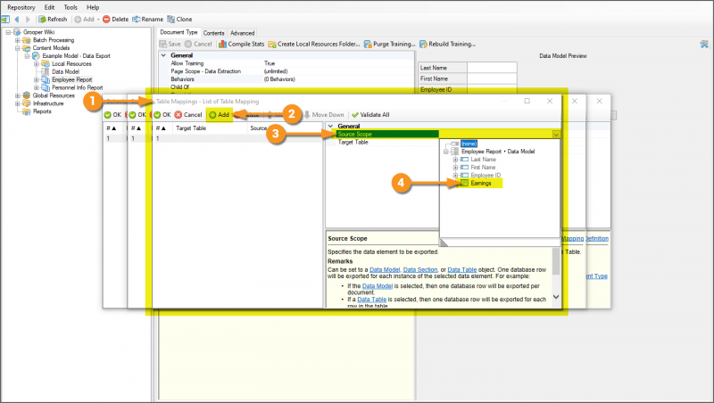Screen dimensions: 714x403
Task: Select Example Model - Data Export
Action: point(76,56)
